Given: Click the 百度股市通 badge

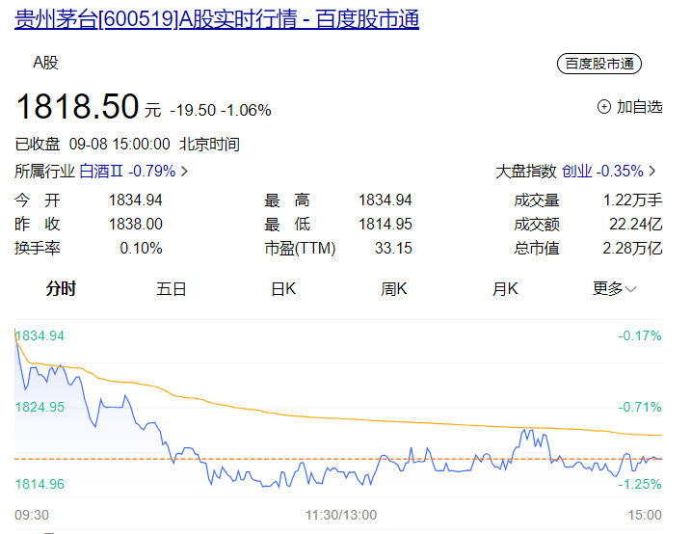Looking at the screenshot, I should tap(598, 64).
